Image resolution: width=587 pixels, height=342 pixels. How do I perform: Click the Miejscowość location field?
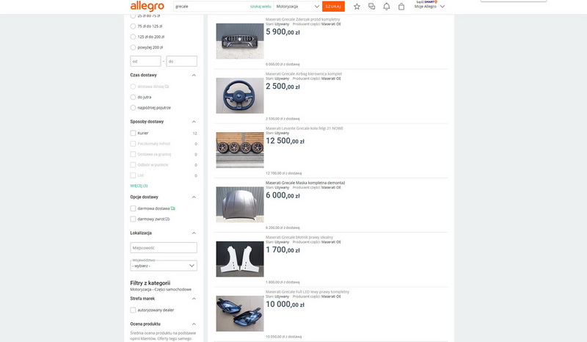click(164, 247)
